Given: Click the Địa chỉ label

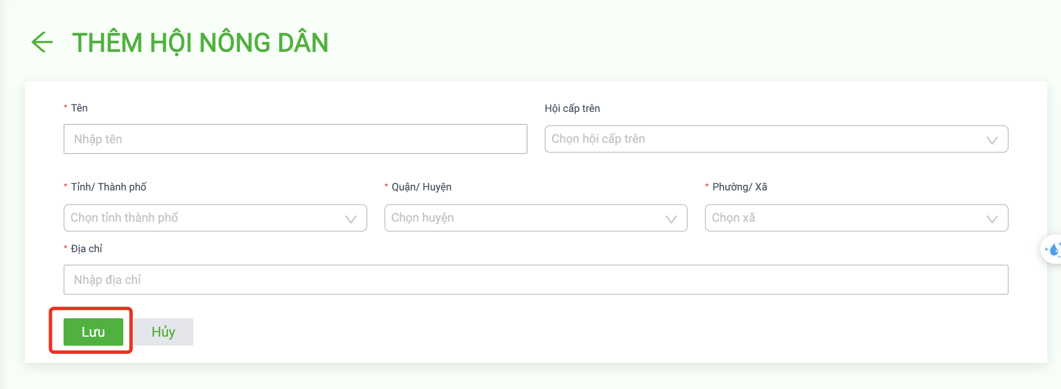Looking at the screenshot, I should point(86,249).
